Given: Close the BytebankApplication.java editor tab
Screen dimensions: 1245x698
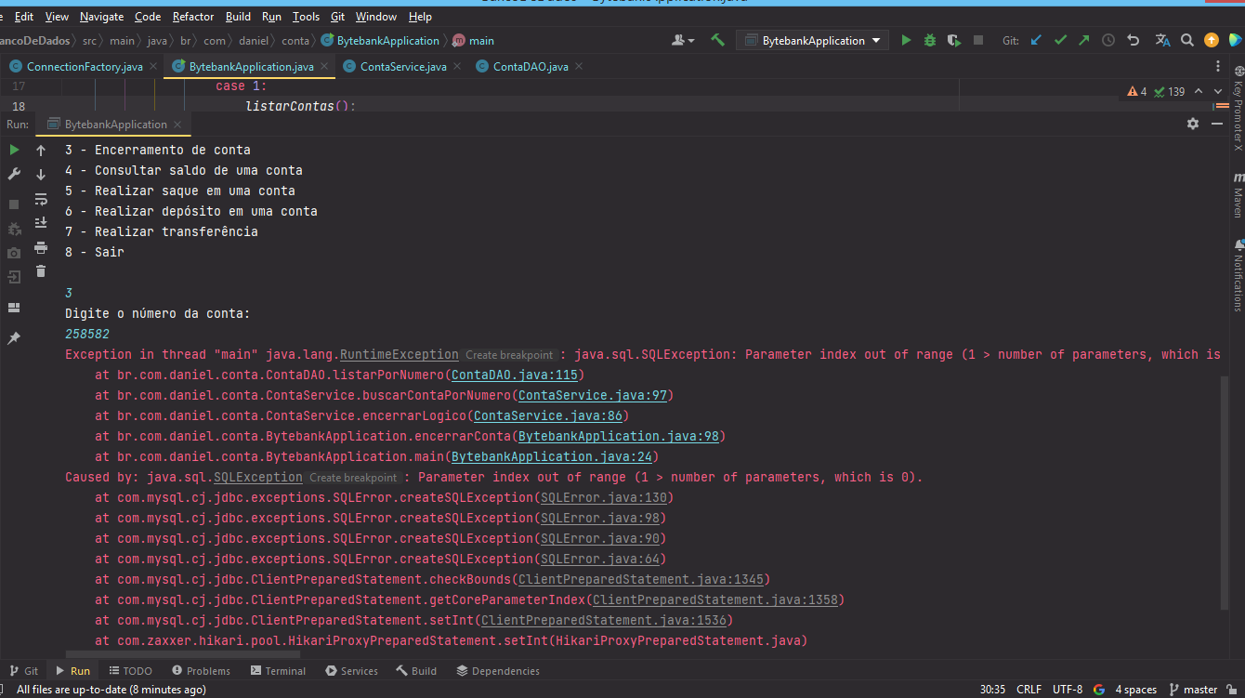Looking at the screenshot, I should [x=324, y=67].
